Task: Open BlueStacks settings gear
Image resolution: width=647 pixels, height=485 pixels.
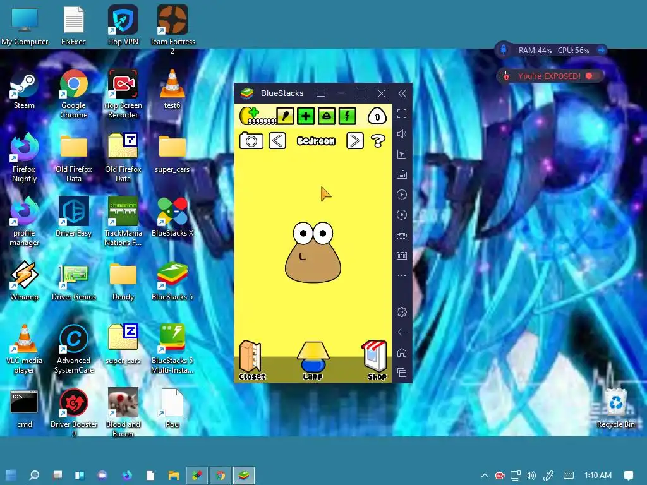Action: (x=401, y=312)
